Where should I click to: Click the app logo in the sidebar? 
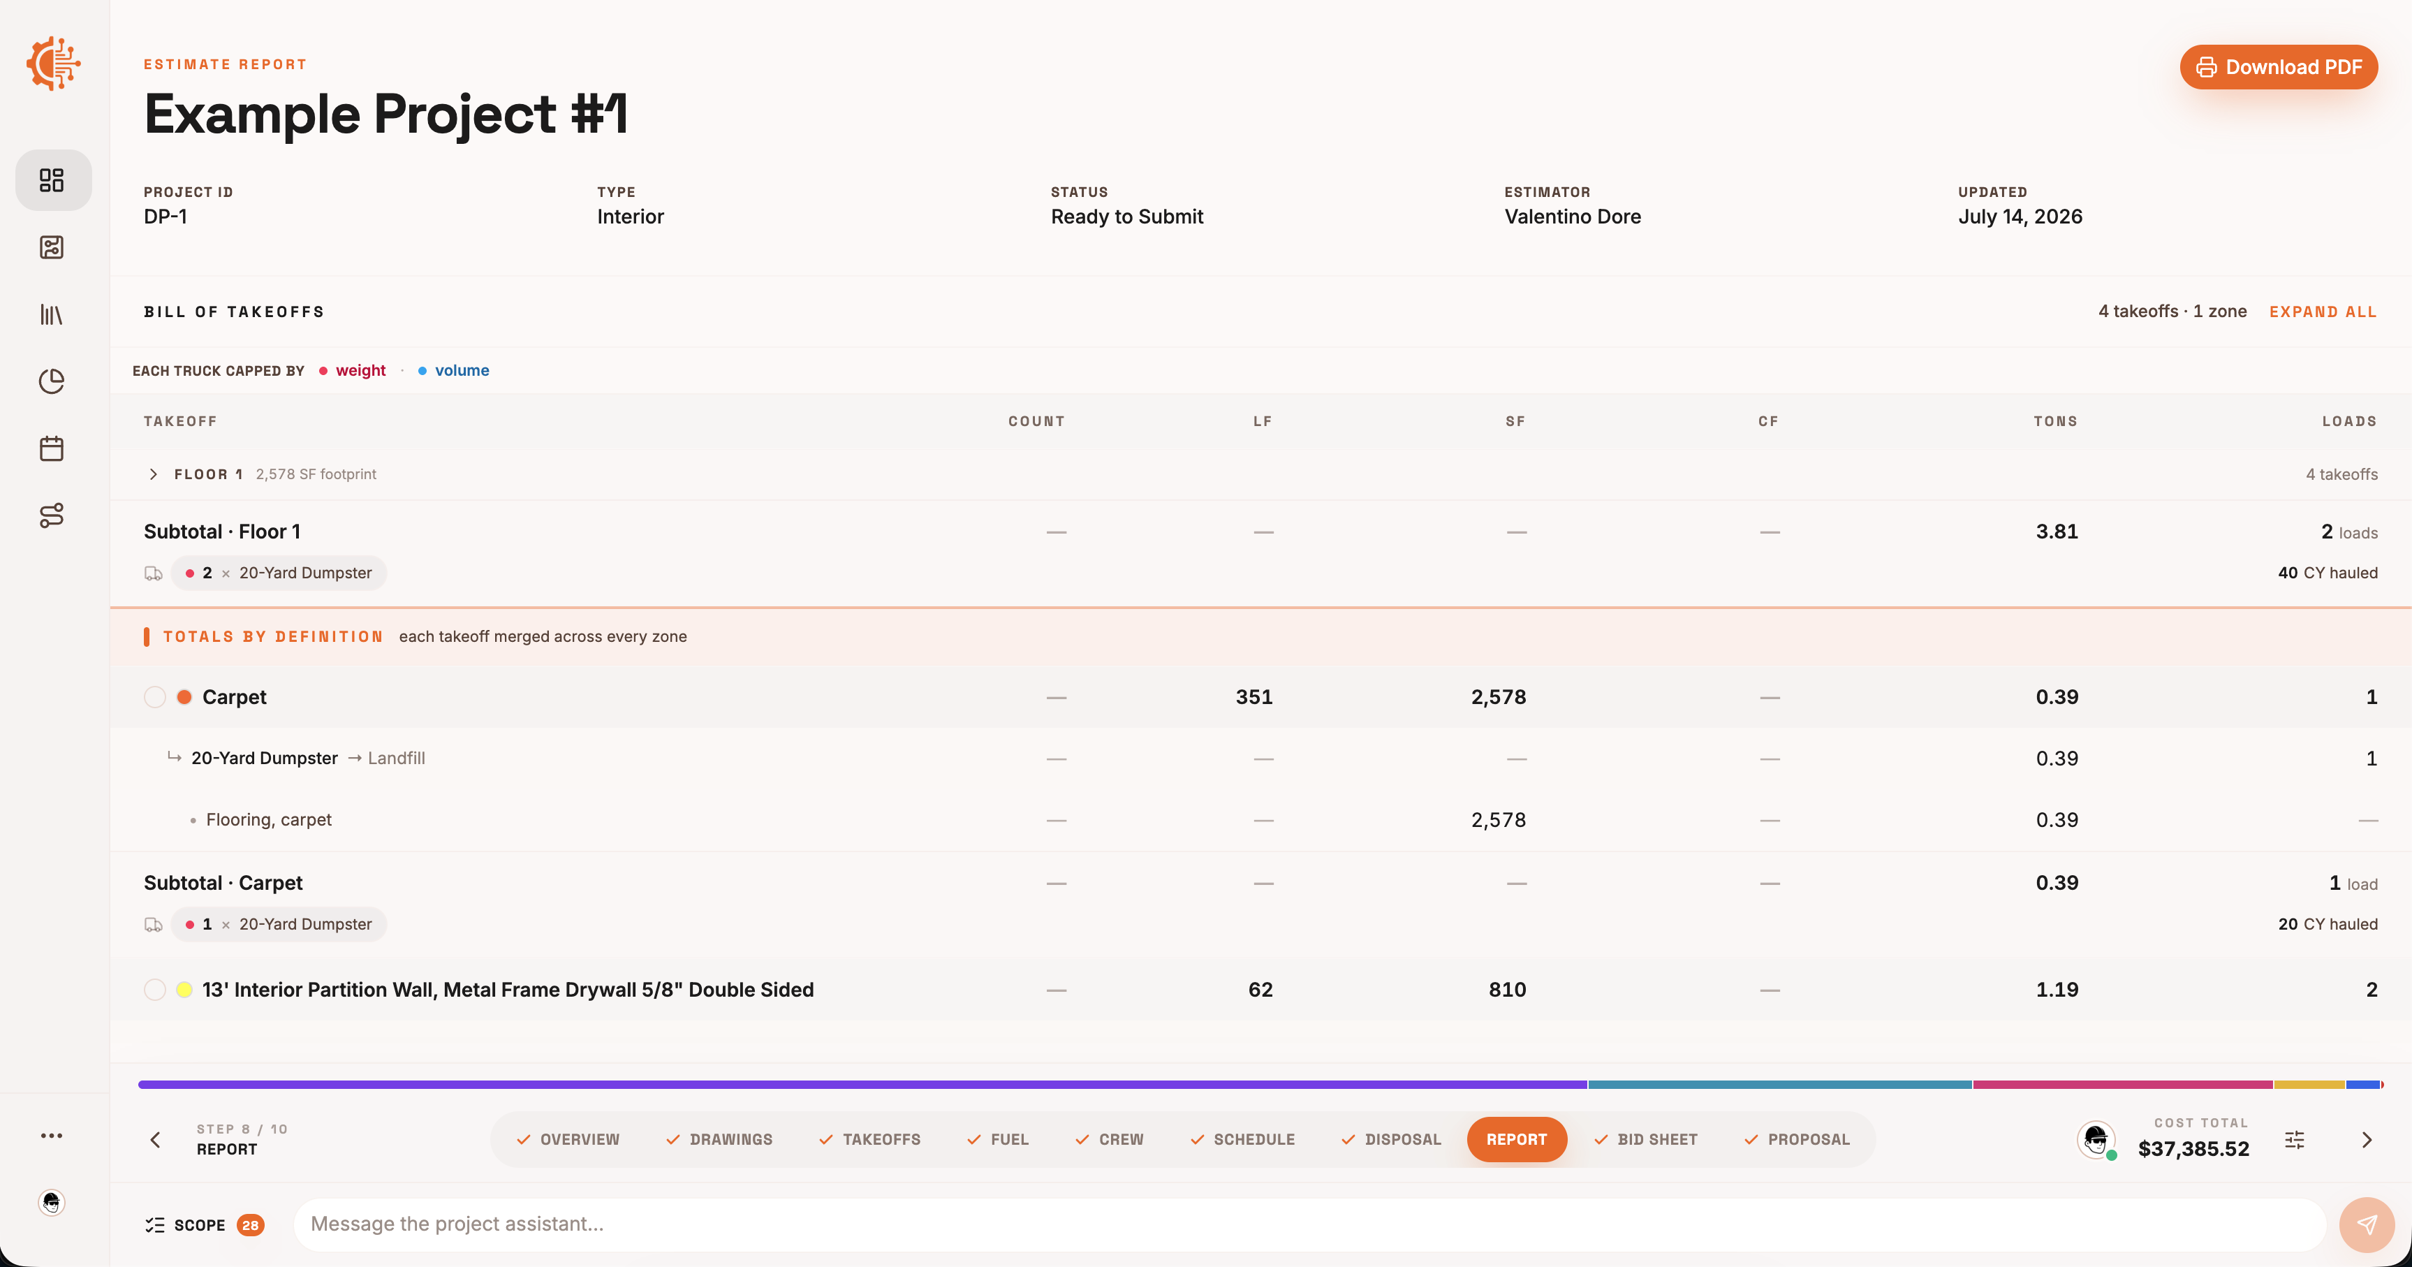[x=53, y=64]
